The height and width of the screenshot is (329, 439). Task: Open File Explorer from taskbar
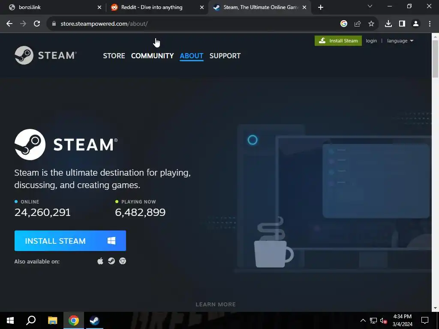[52, 320]
